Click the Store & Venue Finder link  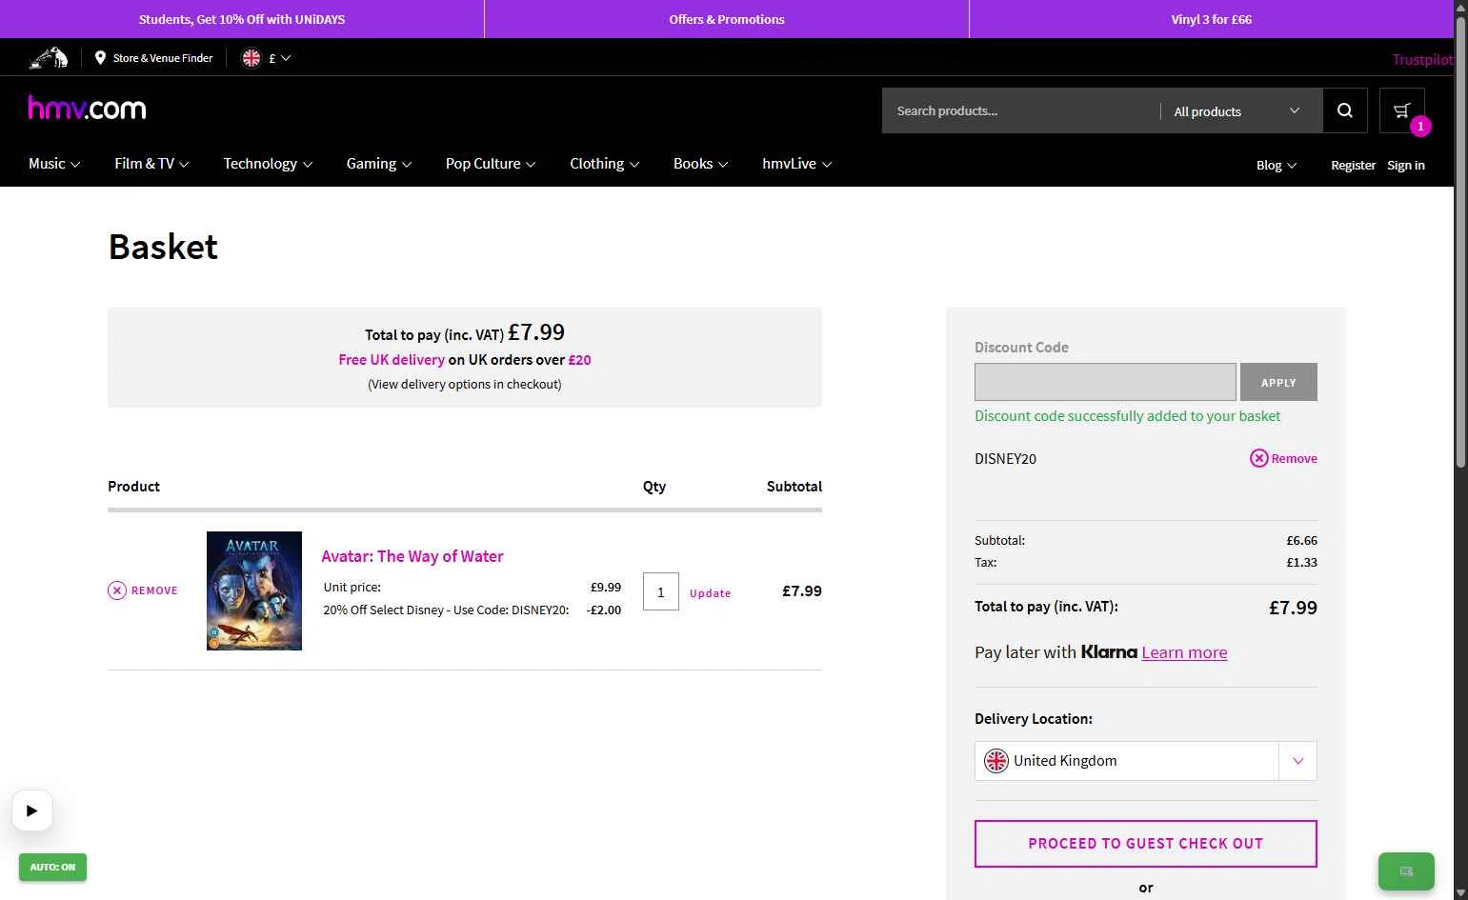tap(163, 58)
